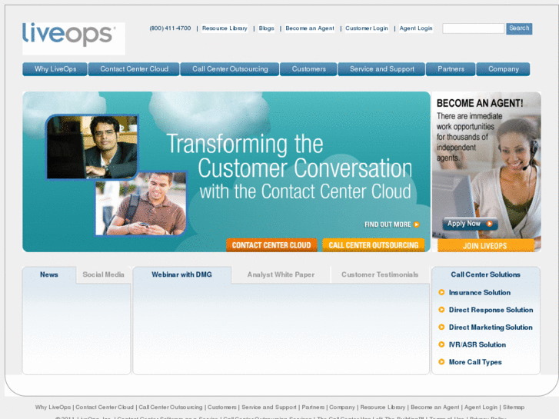The image size is (559, 419).
Task: Open the Direct Marketing Solution link
Action: click(x=491, y=327)
